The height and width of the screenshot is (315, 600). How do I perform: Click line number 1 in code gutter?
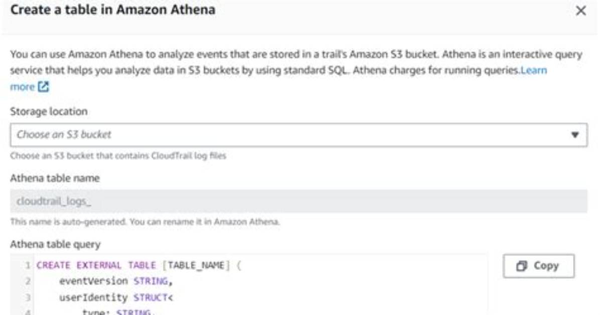tap(28, 265)
